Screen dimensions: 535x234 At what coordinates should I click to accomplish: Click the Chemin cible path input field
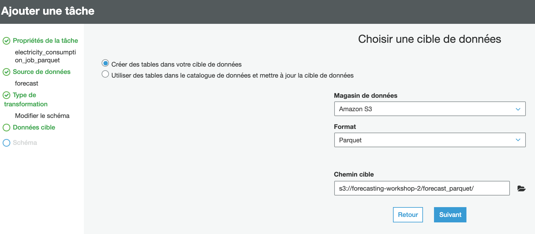click(422, 188)
